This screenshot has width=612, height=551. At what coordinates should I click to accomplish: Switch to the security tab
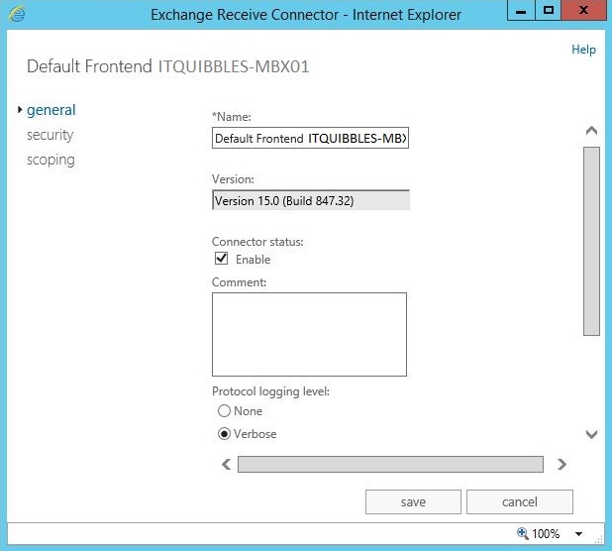[x=50, y=135]
